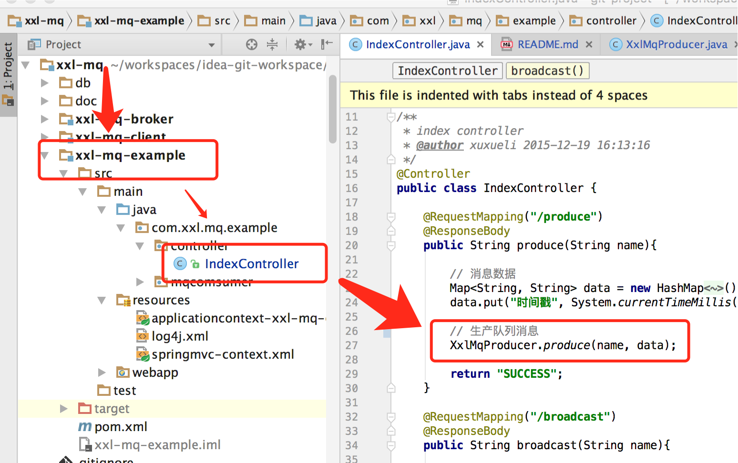The width and height of the screenshot is (738, 463).
Task: Collapse the xxl-mq root project node
Action: click(25, 65)
